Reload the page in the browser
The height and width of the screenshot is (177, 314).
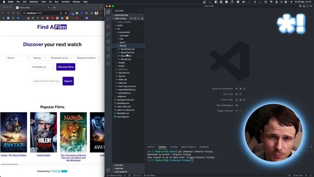(x=13, y=13)
